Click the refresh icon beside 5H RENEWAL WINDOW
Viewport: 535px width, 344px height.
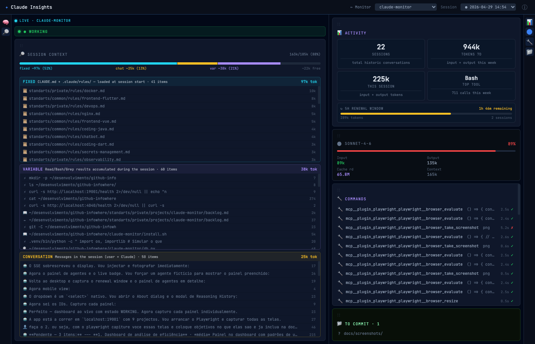click(x=342, y=109)
